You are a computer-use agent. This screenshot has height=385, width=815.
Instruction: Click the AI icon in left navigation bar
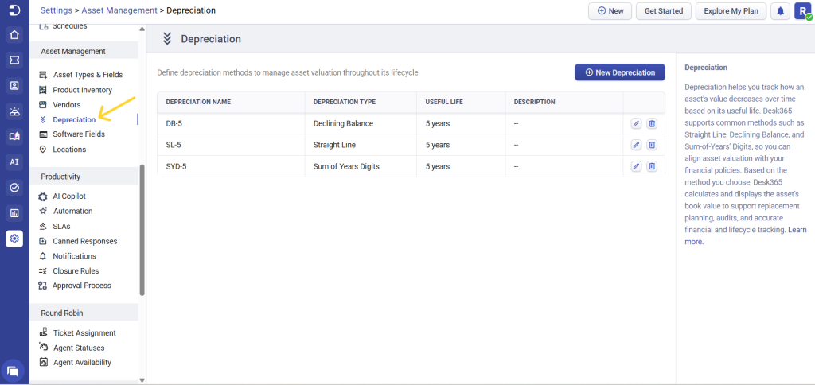click(14, 162)
